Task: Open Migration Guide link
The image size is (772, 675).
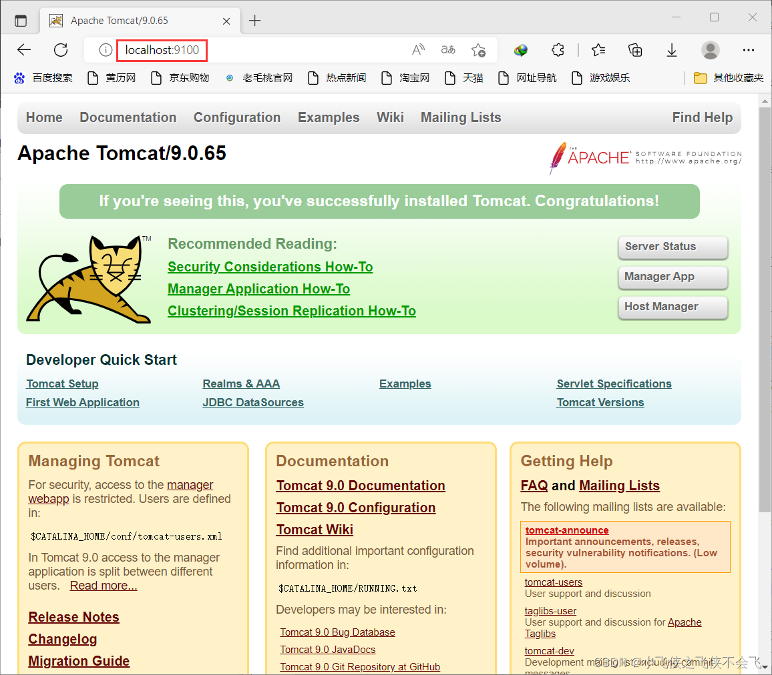Action: coord(79,661)
